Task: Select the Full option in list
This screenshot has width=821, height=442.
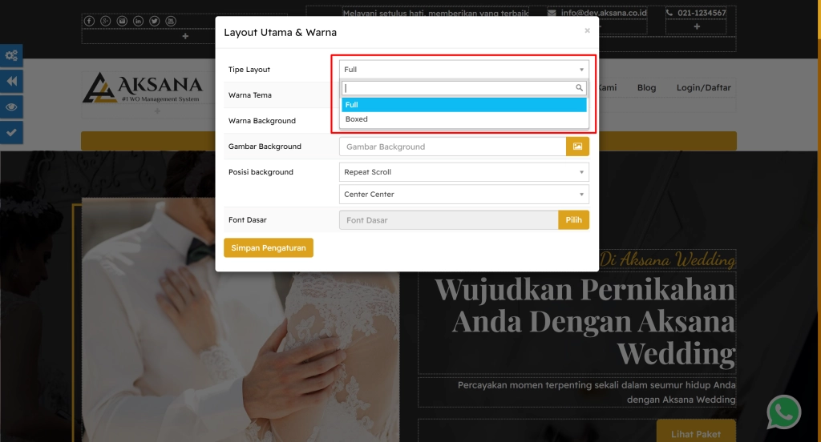Action: [x=464, y=105]
